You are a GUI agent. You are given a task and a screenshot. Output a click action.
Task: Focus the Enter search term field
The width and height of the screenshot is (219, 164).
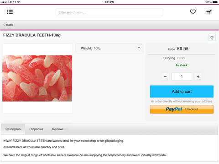109,12
